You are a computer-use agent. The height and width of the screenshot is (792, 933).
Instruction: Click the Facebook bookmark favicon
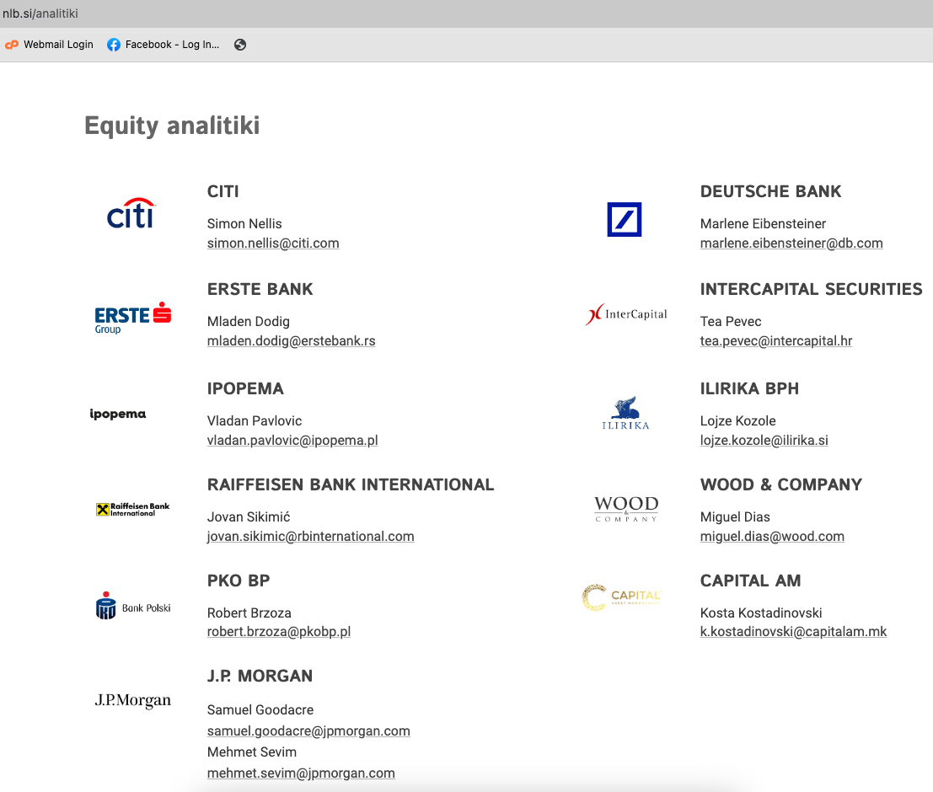pyautogui.click(x=114, y=45)
